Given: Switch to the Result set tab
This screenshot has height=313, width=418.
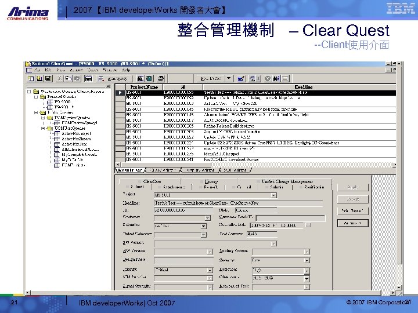Looking at the screenshot, I should point(130,170).
